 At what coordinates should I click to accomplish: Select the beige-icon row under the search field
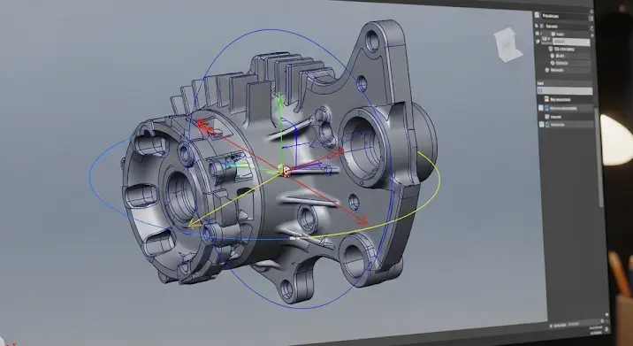coord(559,99)
